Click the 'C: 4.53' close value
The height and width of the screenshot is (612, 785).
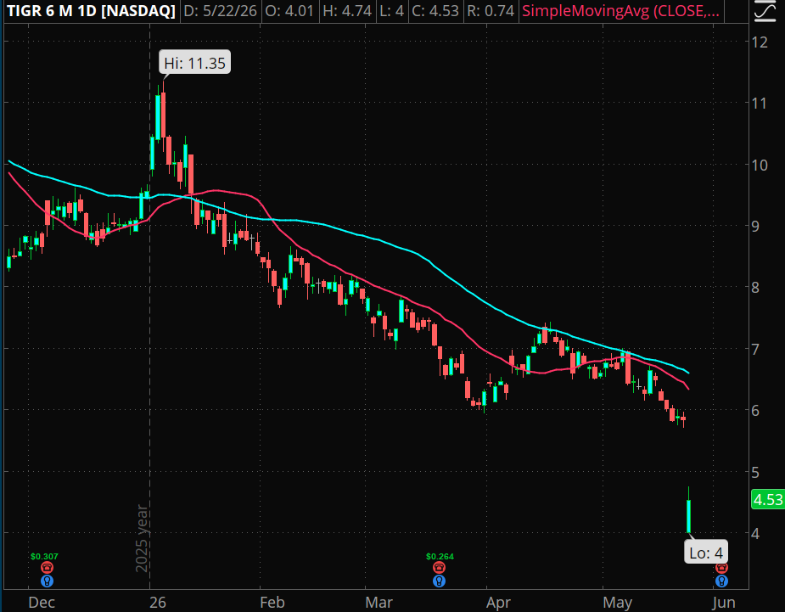[435, 10]
